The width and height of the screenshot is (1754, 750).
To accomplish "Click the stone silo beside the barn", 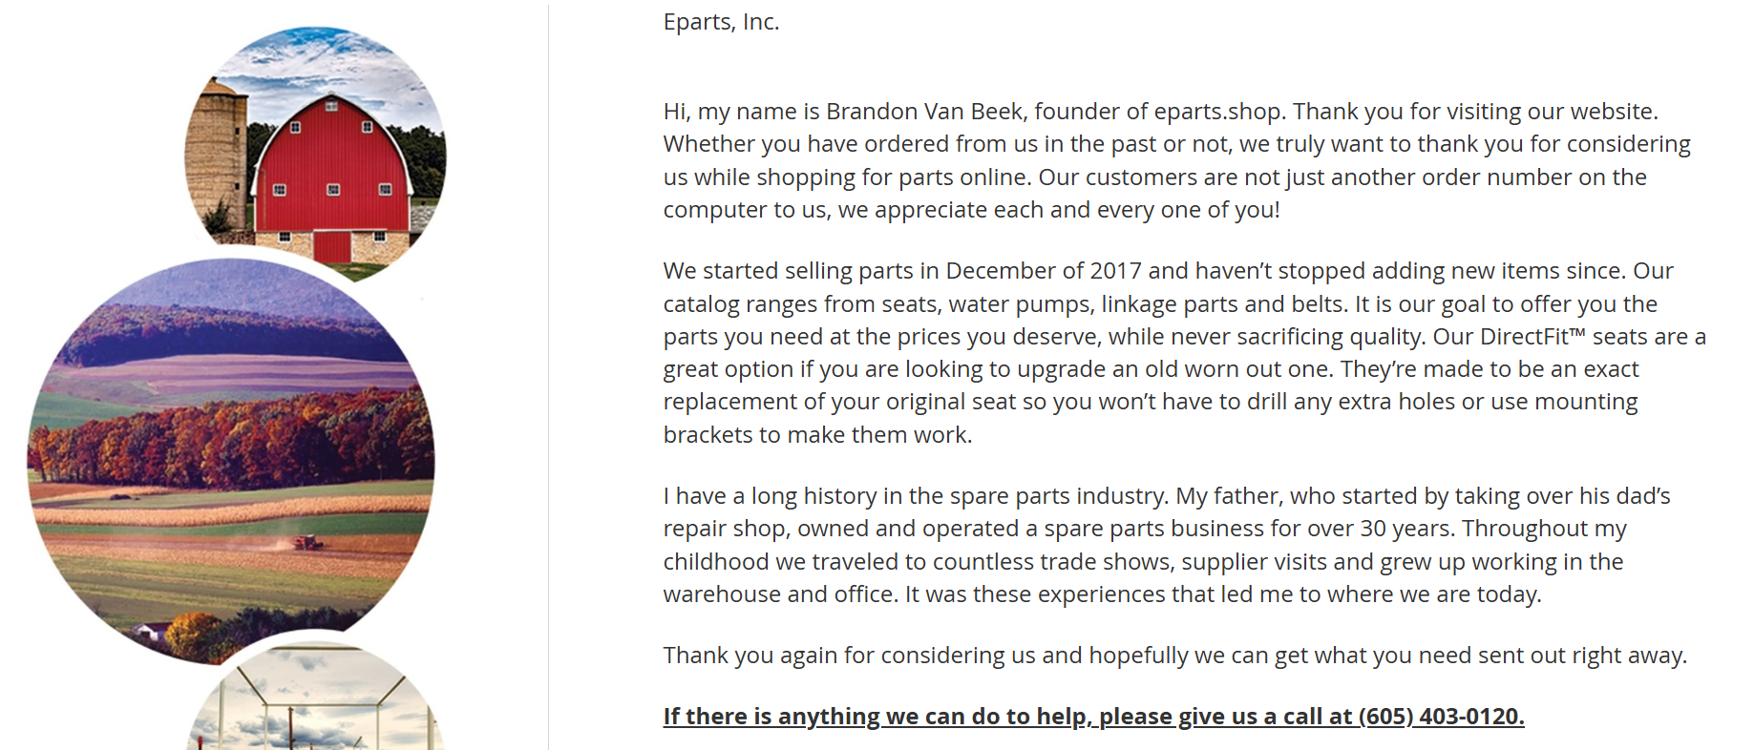I will 217,157.
